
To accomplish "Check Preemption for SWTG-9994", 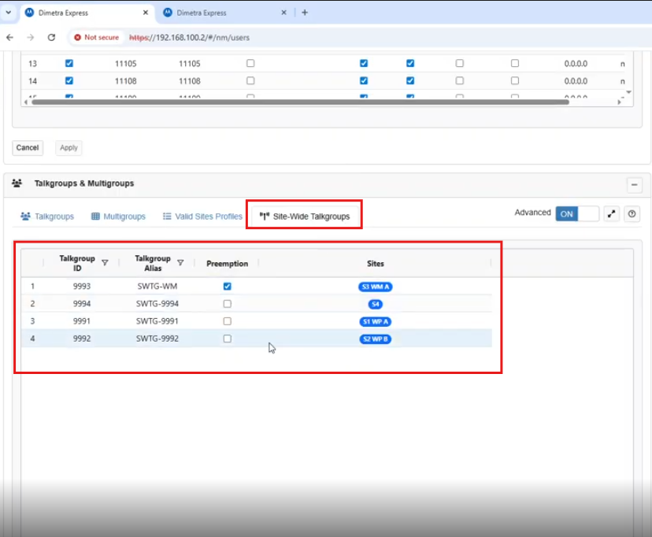I will click(227, 304).
